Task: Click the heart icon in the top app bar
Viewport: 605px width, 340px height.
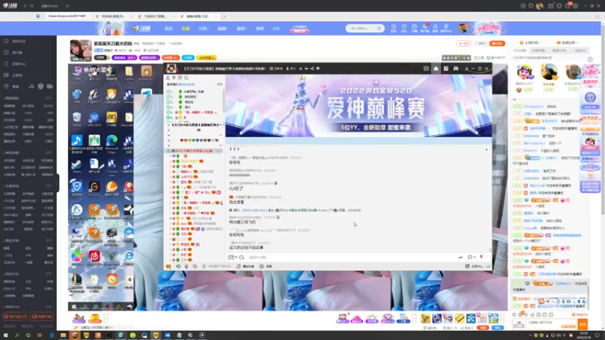Action: coord(531,6)
